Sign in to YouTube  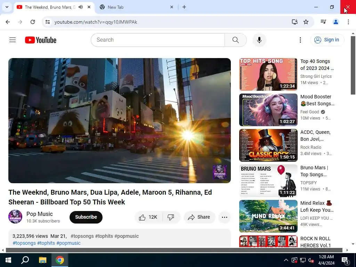327,40
